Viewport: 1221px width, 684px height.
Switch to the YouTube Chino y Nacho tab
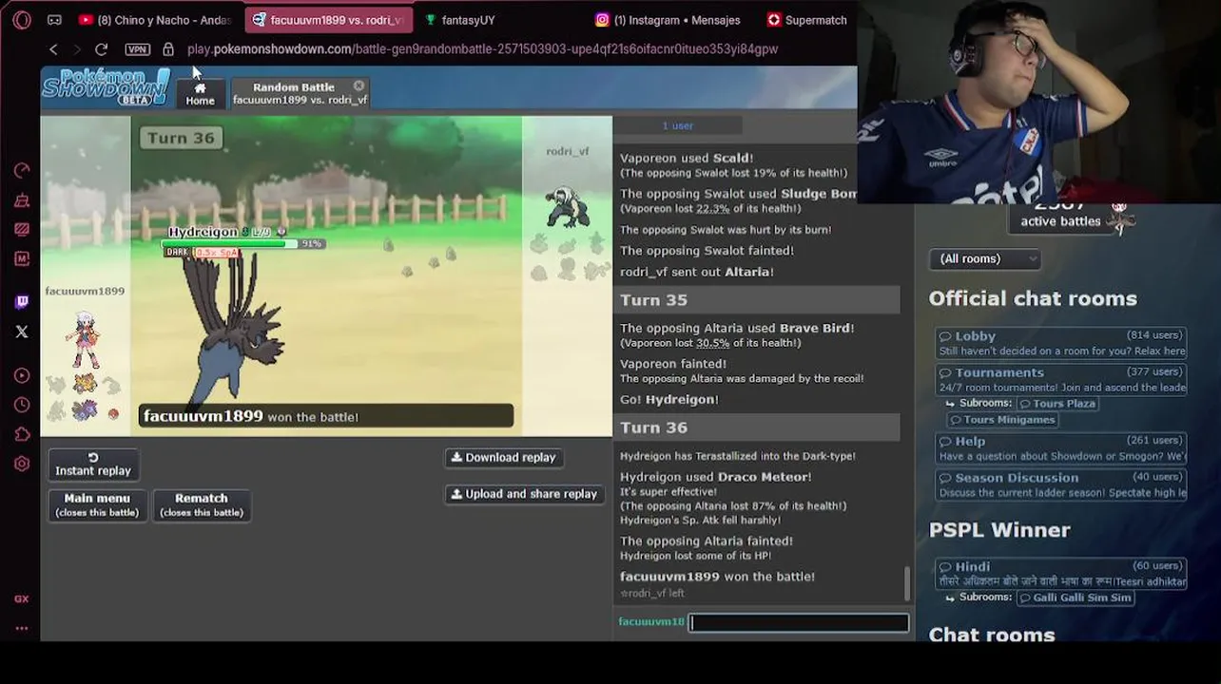(x=156, y=20)
